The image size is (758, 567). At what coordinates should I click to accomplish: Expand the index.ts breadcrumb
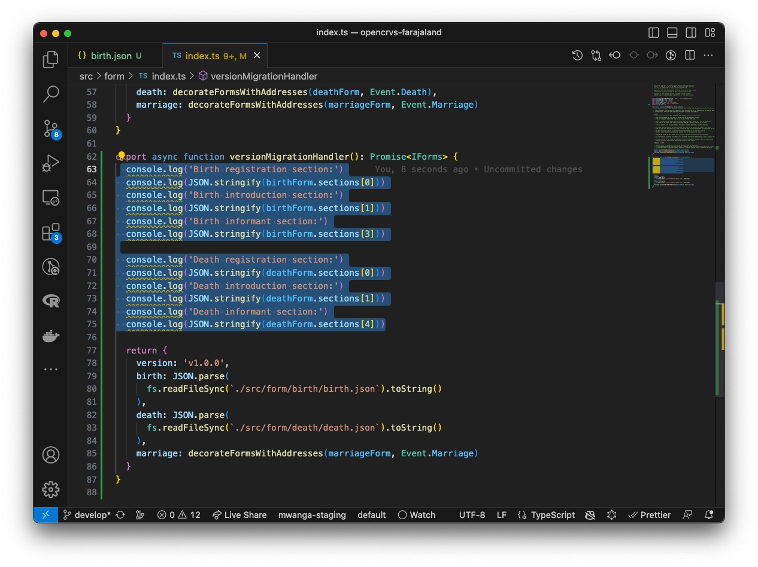(162, 76)
